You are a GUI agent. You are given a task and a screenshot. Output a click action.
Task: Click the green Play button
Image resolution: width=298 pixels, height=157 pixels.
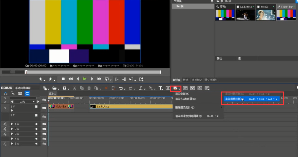point(85,79)
